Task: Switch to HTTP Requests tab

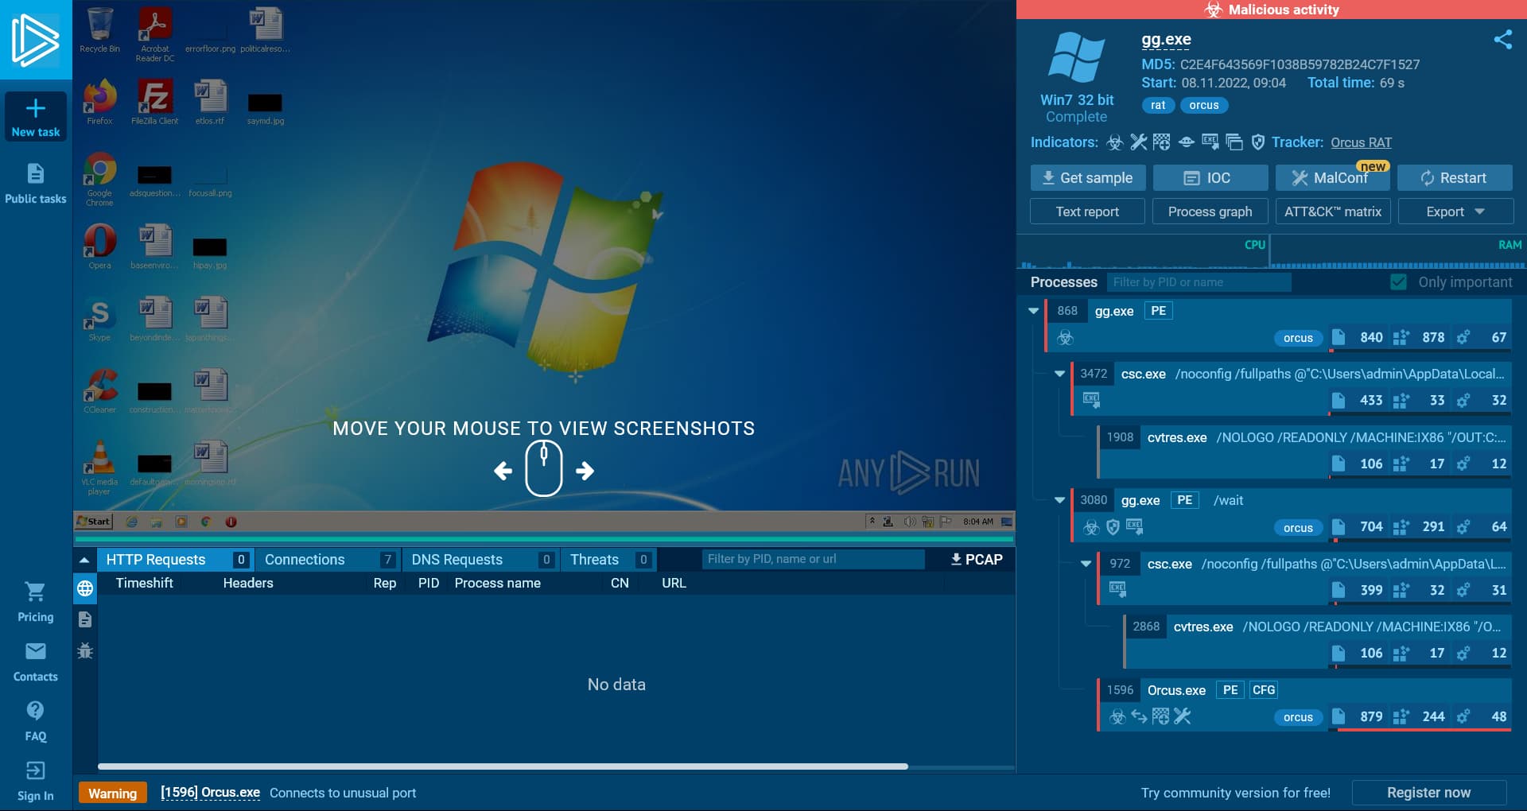Action: click(x=176, y=560)
